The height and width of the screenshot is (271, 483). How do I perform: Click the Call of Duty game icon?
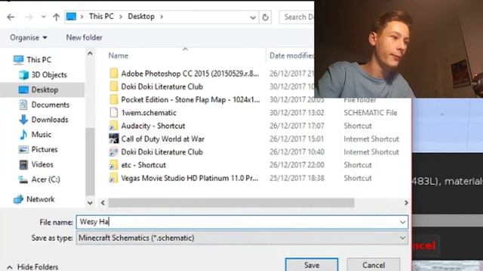click(x=114, y=139)
